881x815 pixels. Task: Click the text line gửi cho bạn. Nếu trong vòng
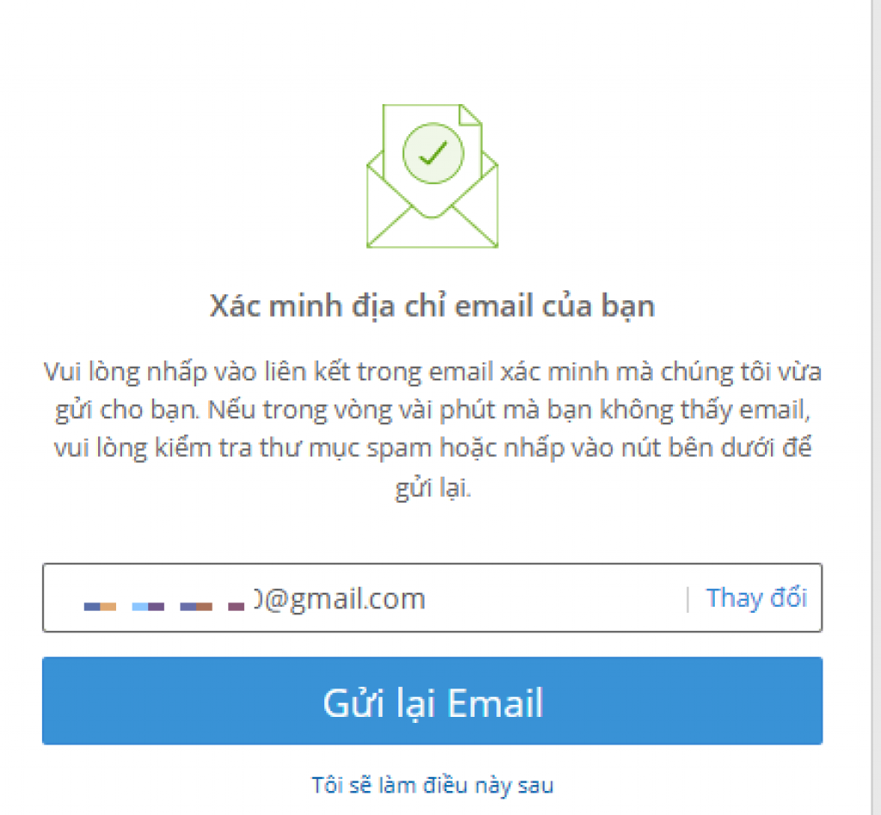[x=432, y=411]
